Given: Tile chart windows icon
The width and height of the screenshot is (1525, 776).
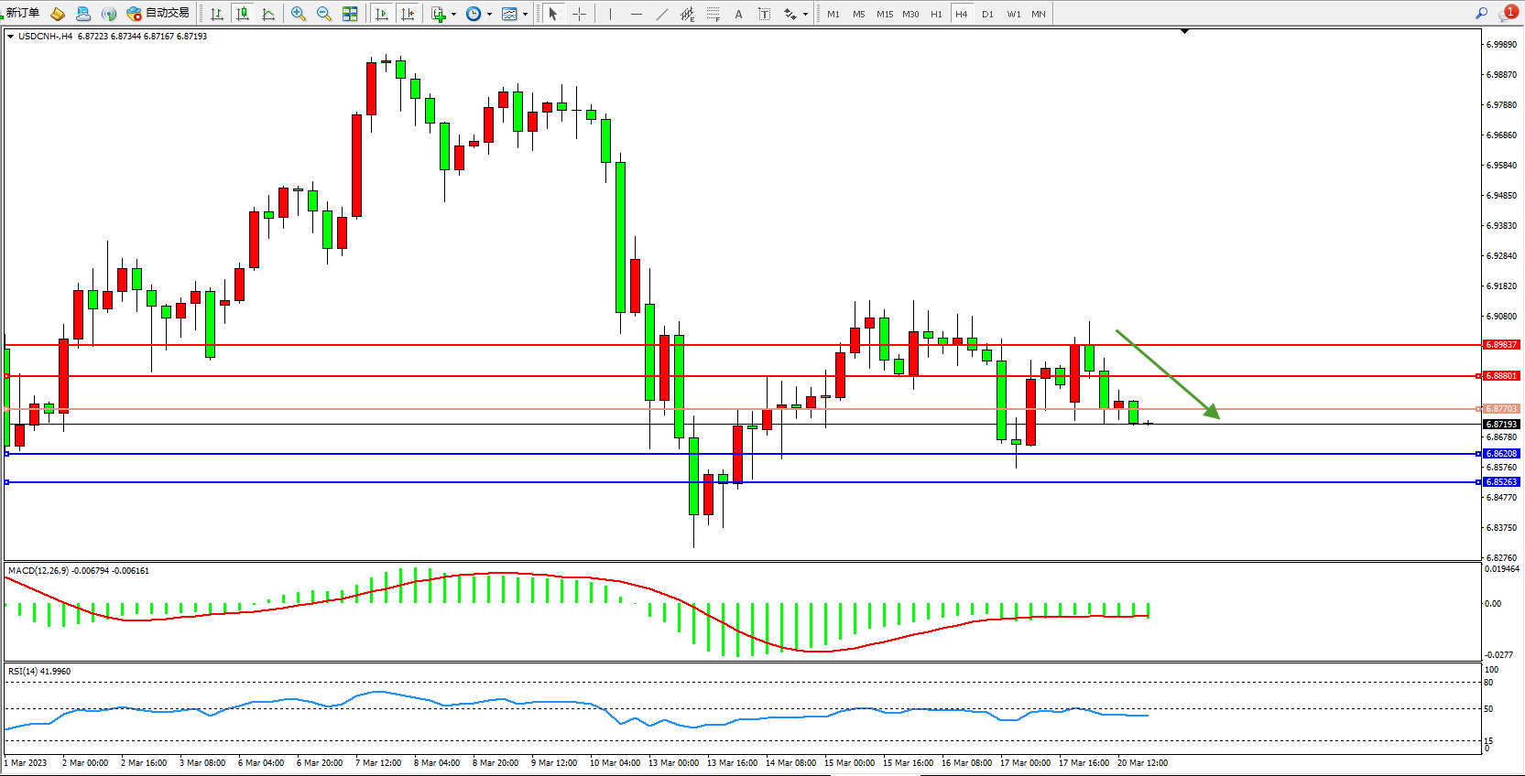Looking at the screenshot, I should pyautogui.click(x=350, y=14).
